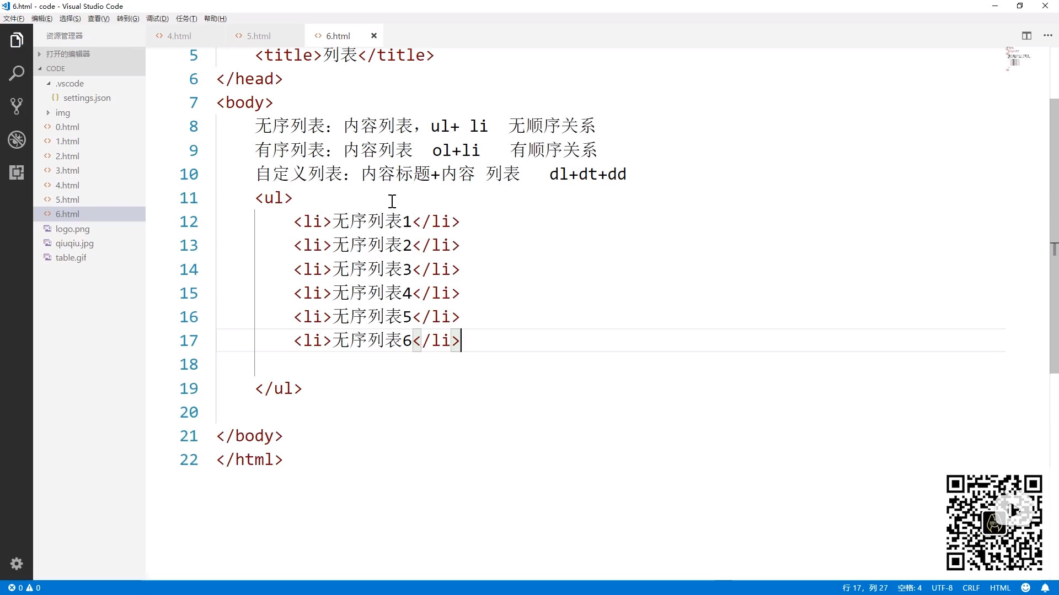Close the 6.html tab
1059x595 pixels.
coord(374,36)
